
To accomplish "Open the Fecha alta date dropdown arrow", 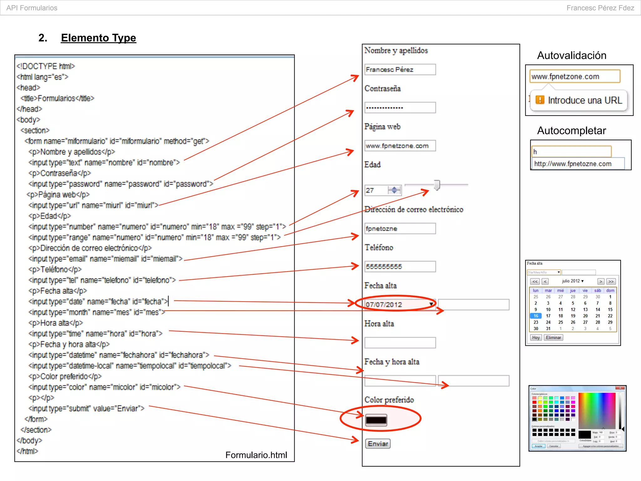I will pyautogui.click(x=431, y=304).
